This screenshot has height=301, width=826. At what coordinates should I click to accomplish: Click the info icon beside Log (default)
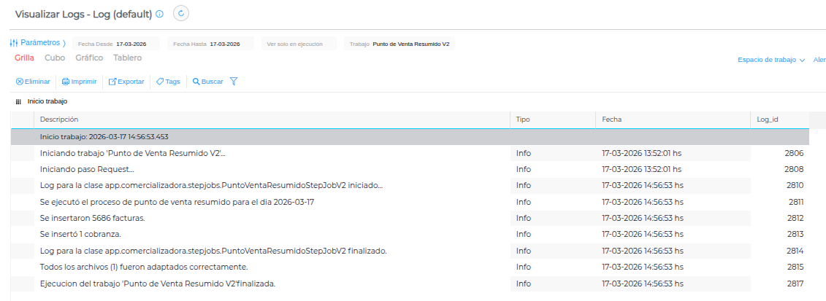tap(160, 14)
